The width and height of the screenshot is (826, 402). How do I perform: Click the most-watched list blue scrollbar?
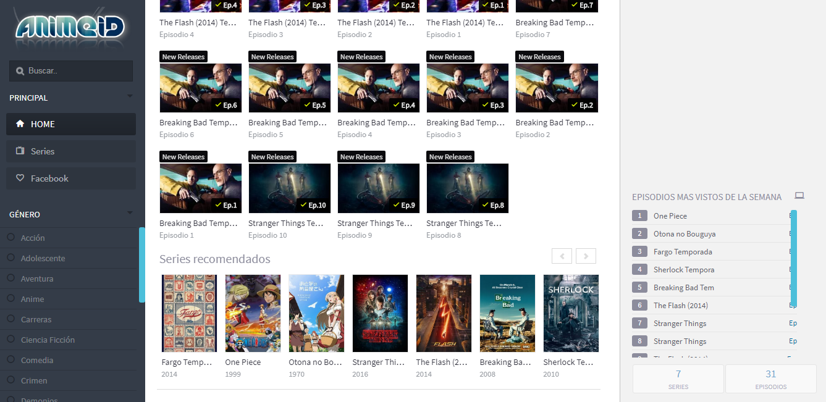click(794, 258)
